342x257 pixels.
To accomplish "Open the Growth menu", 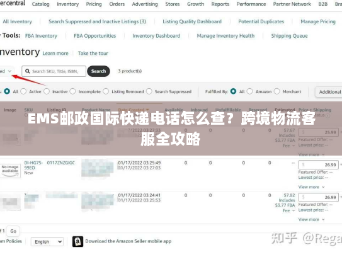I will point(195,4).
